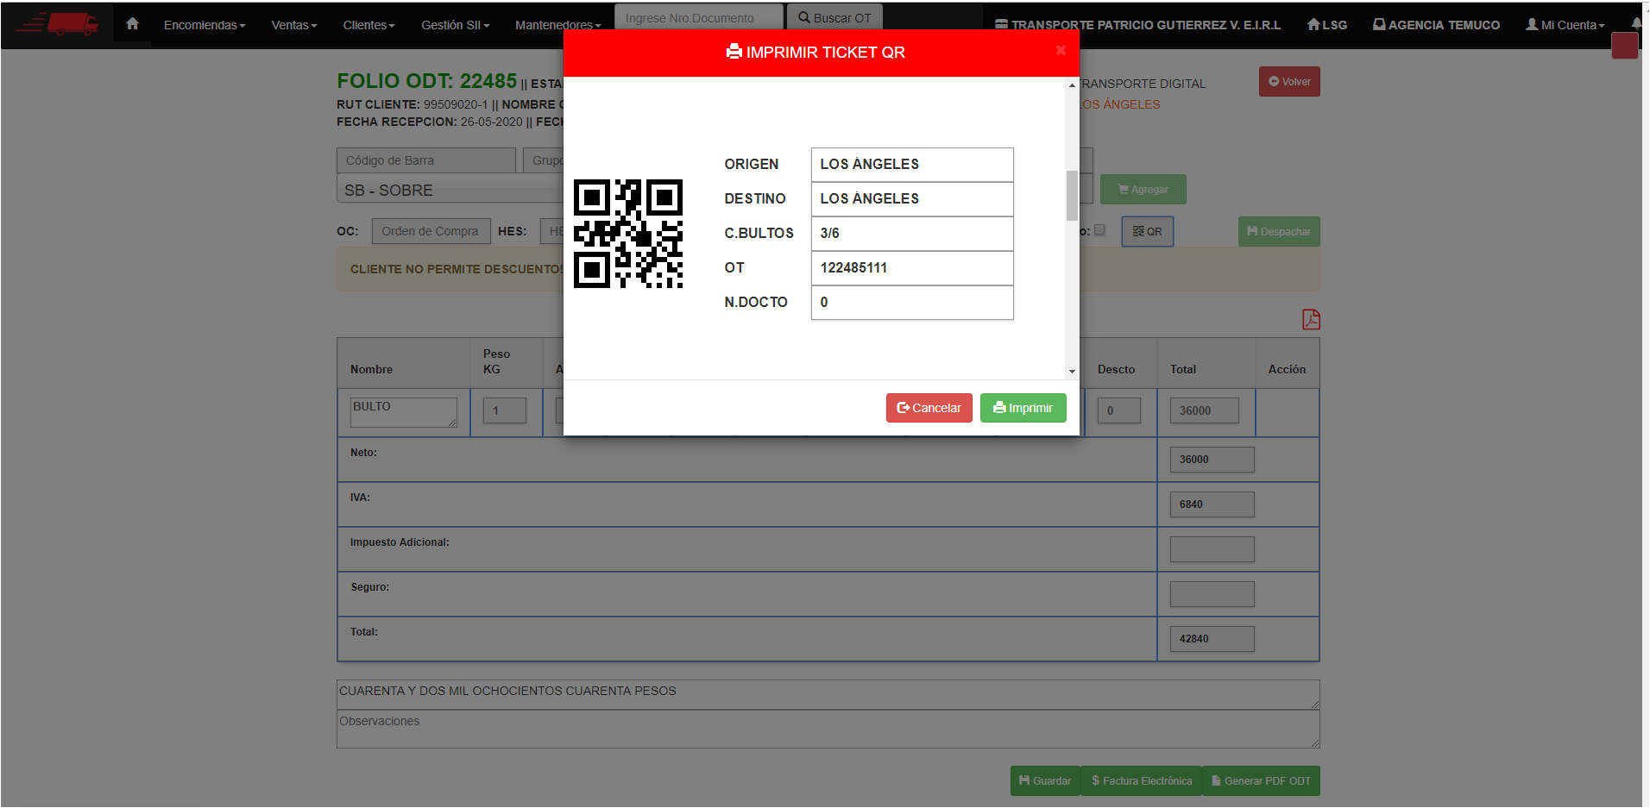Cancel the ticket print dialog

point(929,408)
